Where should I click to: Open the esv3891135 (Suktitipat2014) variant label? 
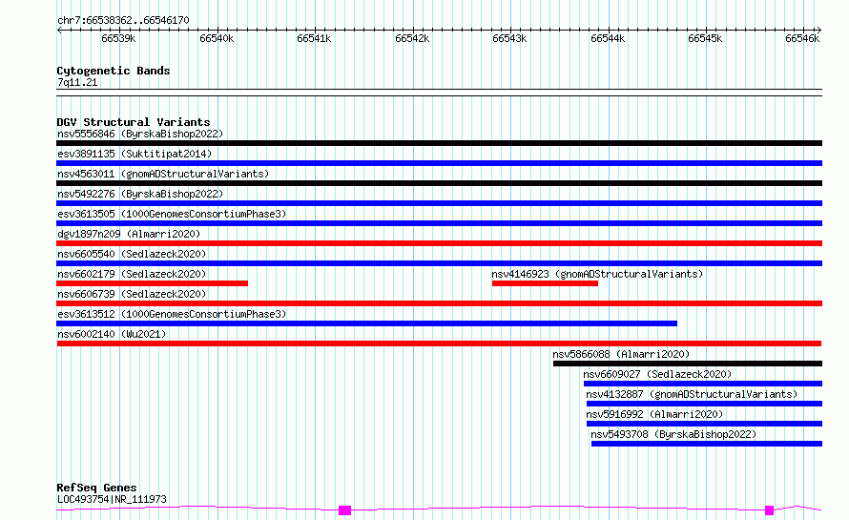135,154
